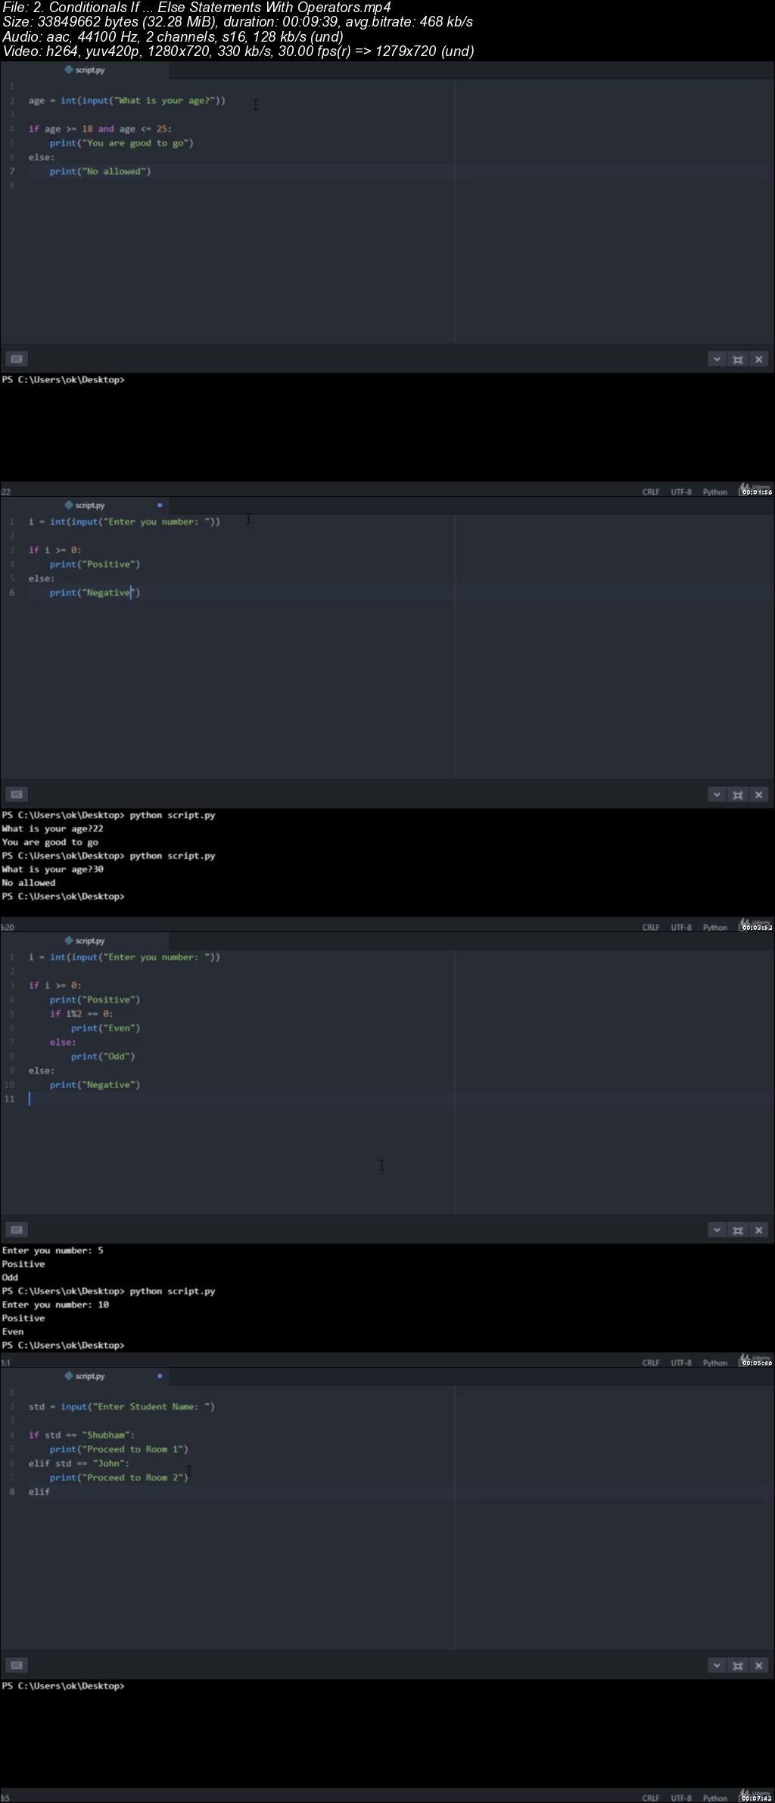This screenshot has height=1803, width=775.
Task: Close terminal panel above "Enter you number: 5" output
Action: click(x=758, y=1230)
